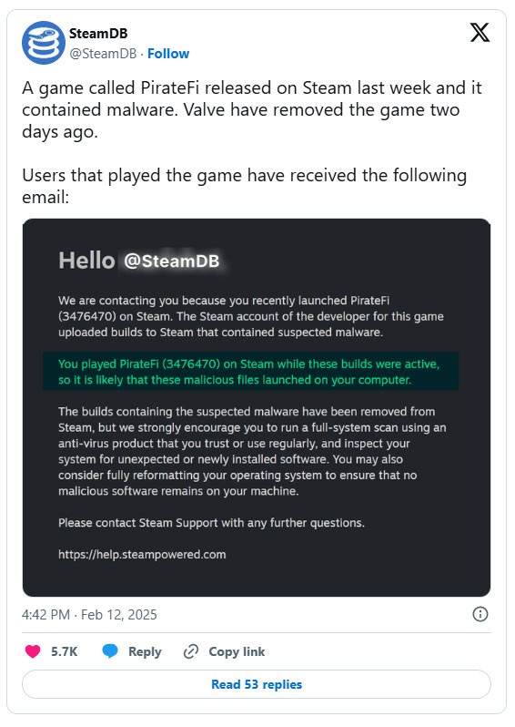Click the help.steampowered.com URL in image
This screenshot has width=515, height=727.
[142, 555]
